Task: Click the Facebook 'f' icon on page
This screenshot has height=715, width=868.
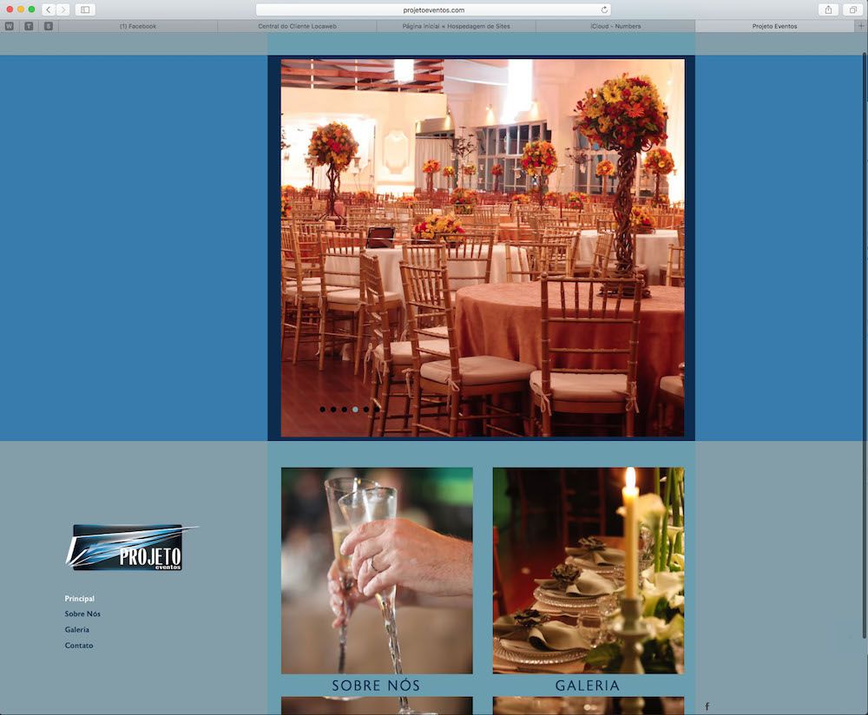Action: pos(707,706)
